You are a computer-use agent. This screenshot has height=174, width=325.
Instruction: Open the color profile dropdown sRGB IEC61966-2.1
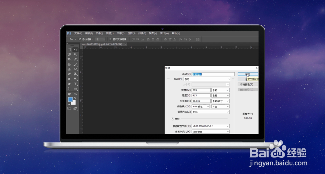coord(211,126)
